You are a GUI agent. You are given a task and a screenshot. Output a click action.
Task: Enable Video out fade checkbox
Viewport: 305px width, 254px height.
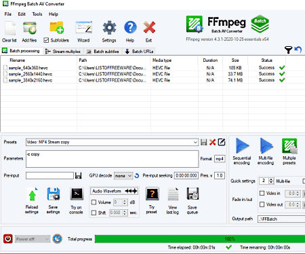click(x=262, y=204)
